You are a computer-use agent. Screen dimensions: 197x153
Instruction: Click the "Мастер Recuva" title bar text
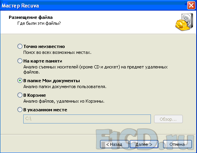(20, 6)
